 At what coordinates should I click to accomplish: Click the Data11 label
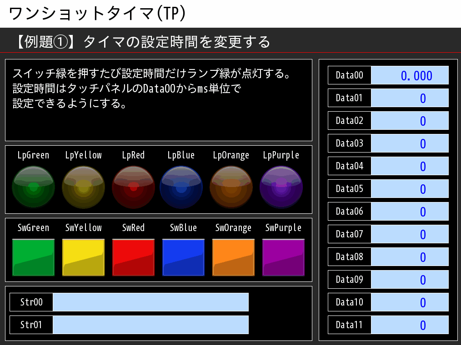click(350, 325)
